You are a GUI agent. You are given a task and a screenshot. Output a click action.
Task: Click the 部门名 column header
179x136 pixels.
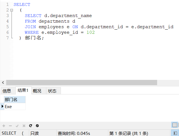[x=15, y=99]
